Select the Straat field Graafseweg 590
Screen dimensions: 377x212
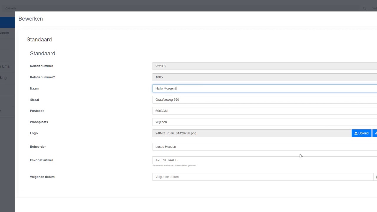coord(265,100)
